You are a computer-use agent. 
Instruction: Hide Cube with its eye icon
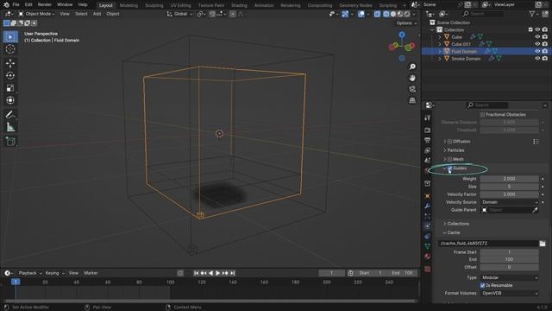click(x=537, y=37)
